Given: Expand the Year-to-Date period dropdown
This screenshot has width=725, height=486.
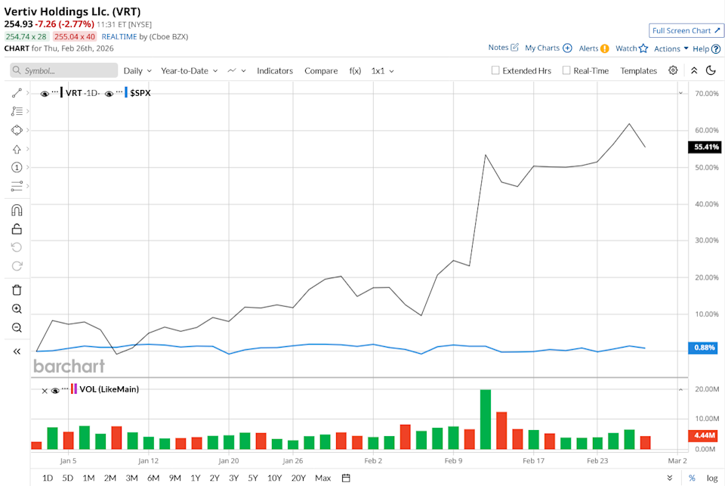Looking at the screenshot, I should coord(190,70).
